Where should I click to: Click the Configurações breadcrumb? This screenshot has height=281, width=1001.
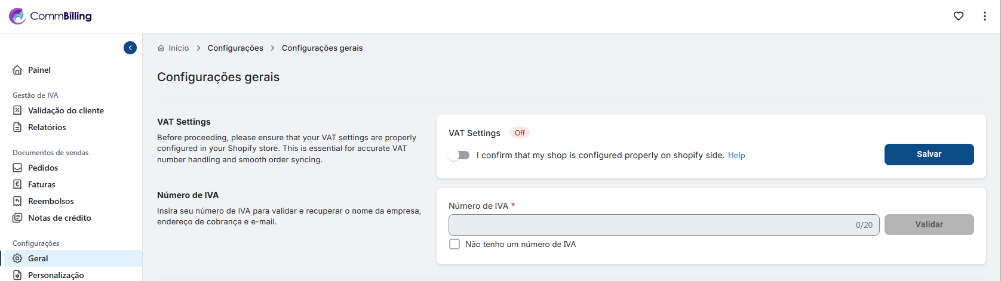click(235, 48)
